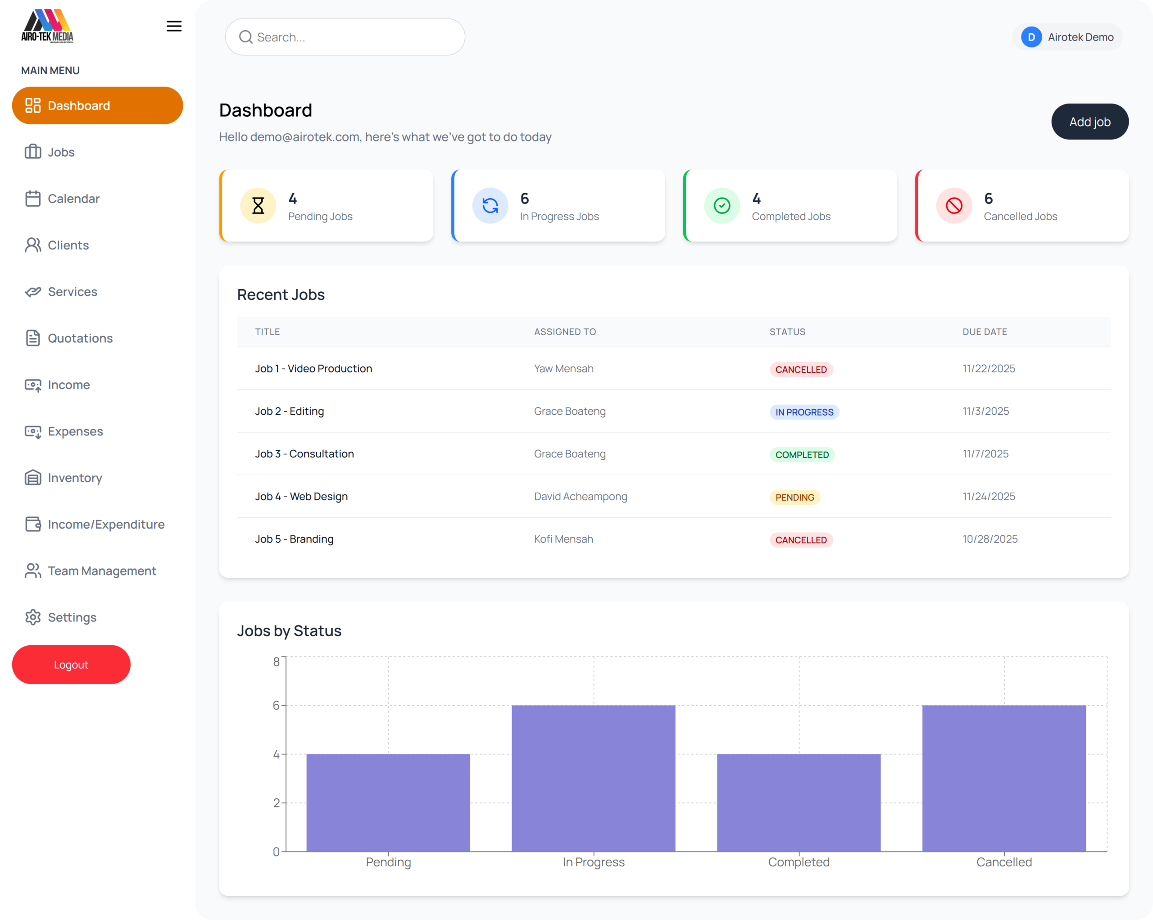Click the red Cancelled Jobs icon
The height and width of the screenshot is (920, 1153).
tap(953, 206)
